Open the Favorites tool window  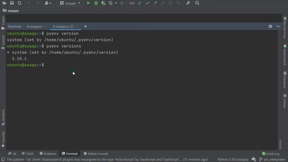tap(3, 139)
